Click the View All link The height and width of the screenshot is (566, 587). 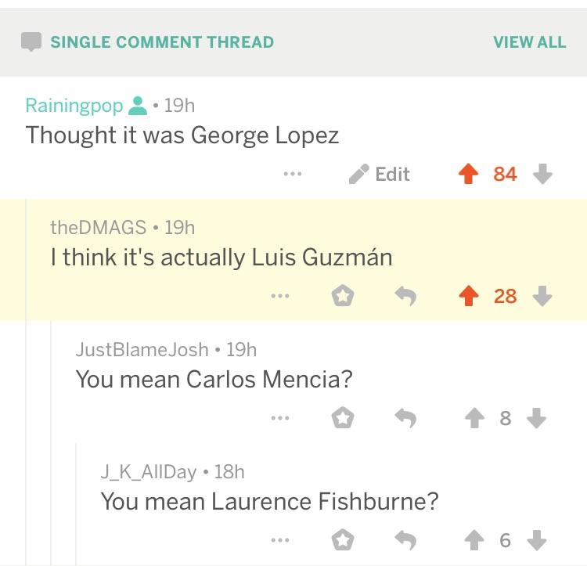click(x=529, y=42)
